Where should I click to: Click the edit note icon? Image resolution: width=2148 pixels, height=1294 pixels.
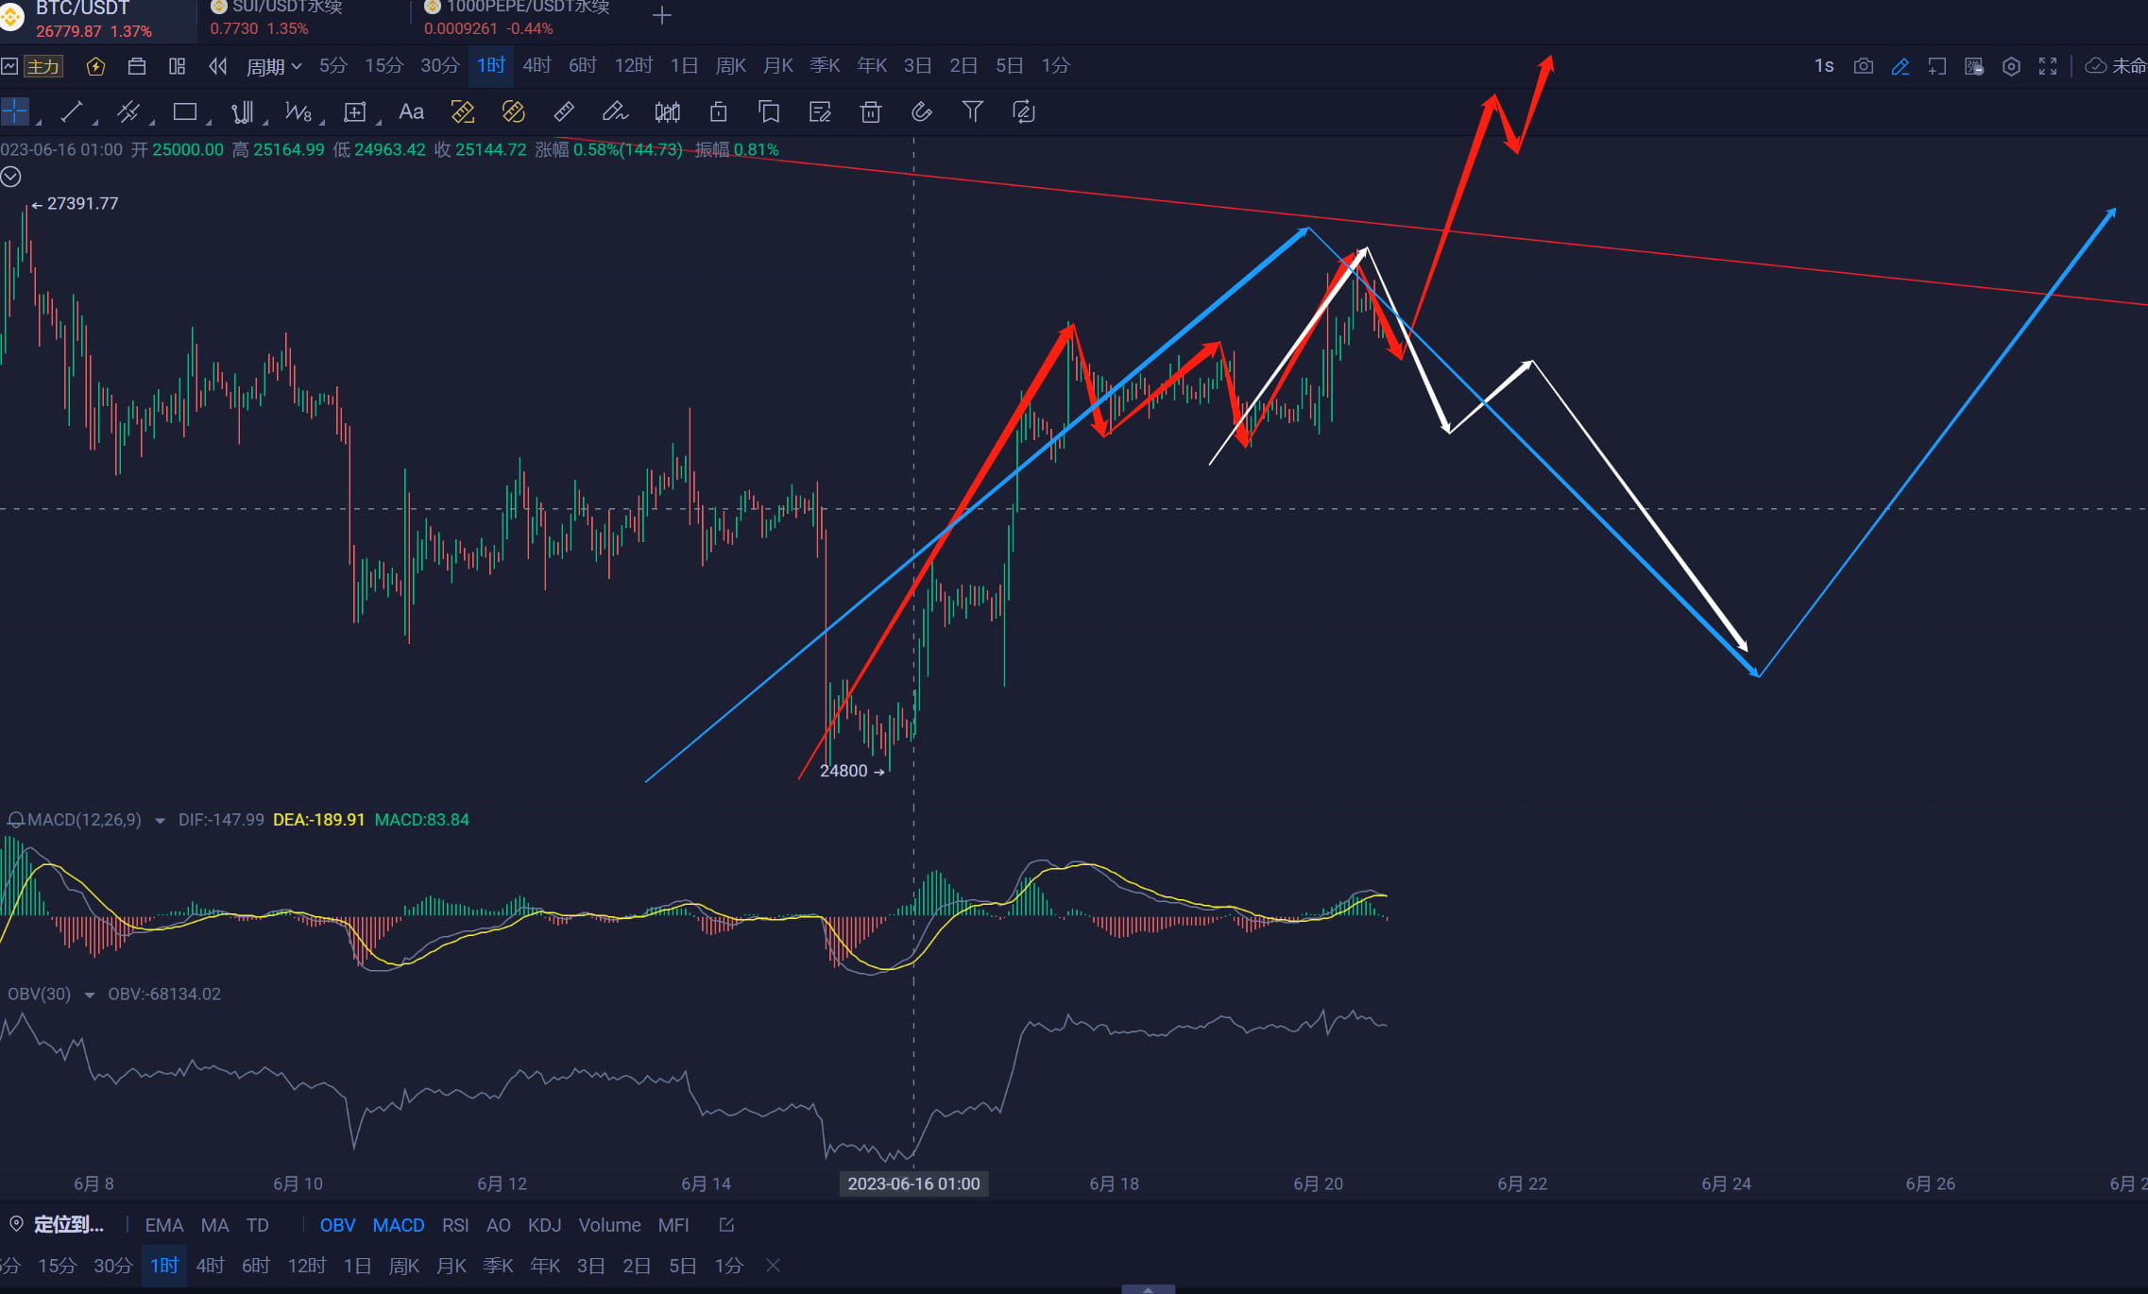820,112
